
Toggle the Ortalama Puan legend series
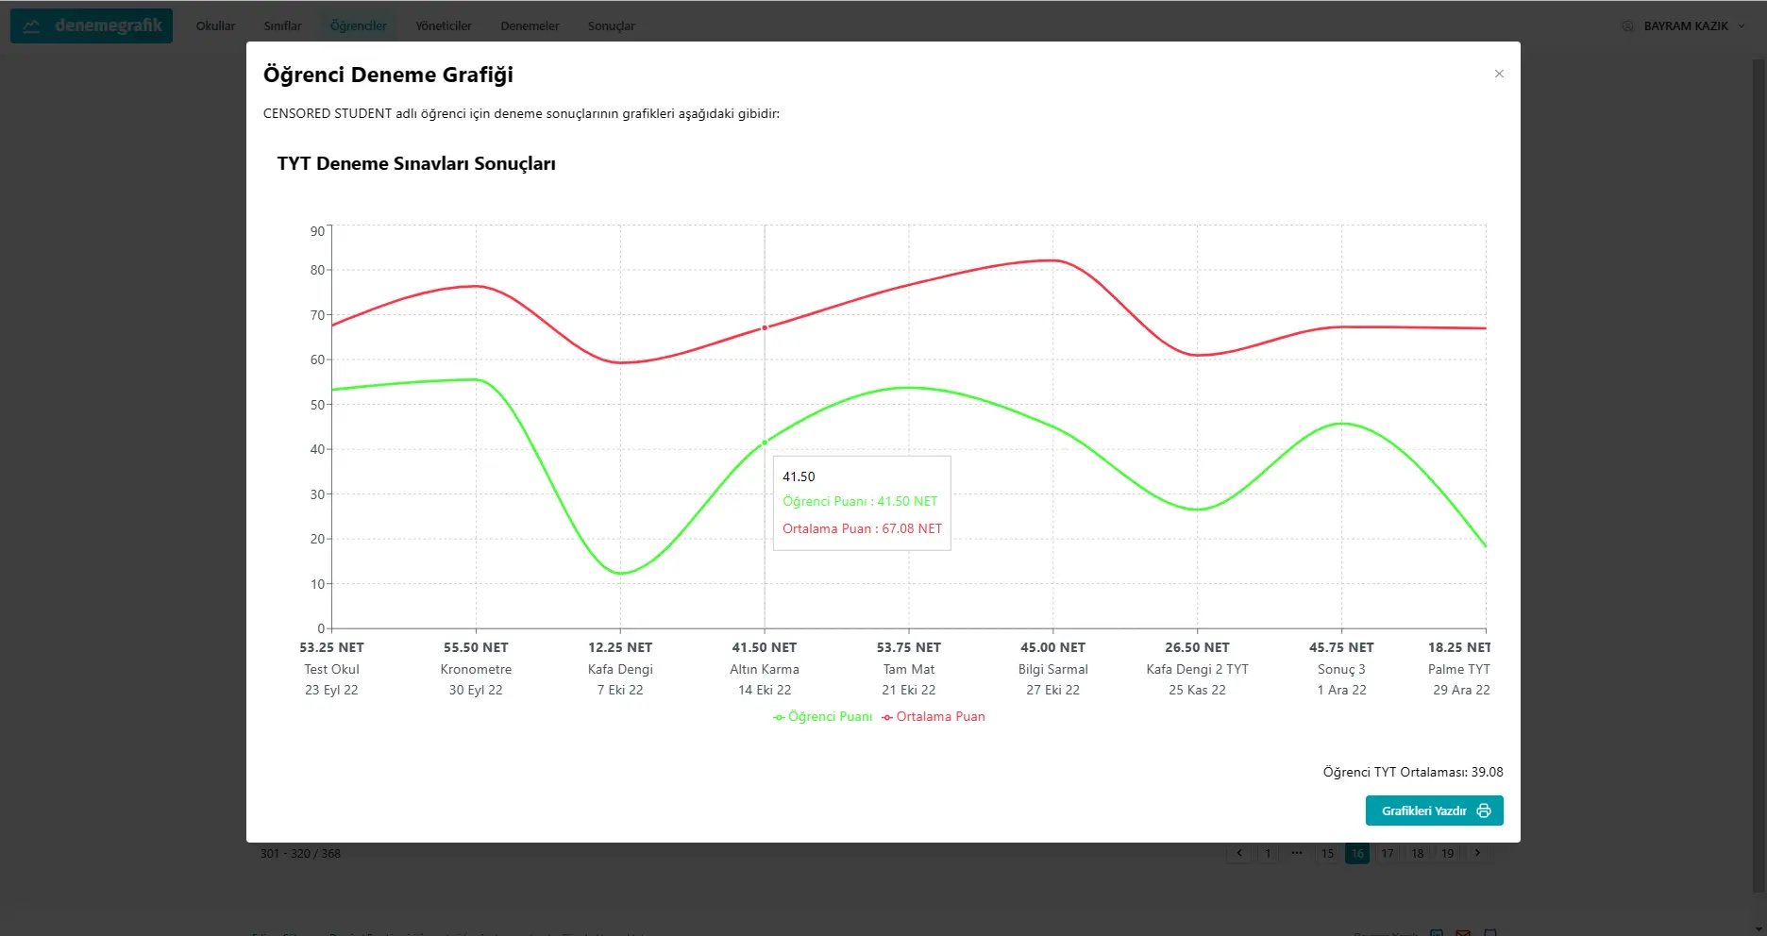coord(934,717)
